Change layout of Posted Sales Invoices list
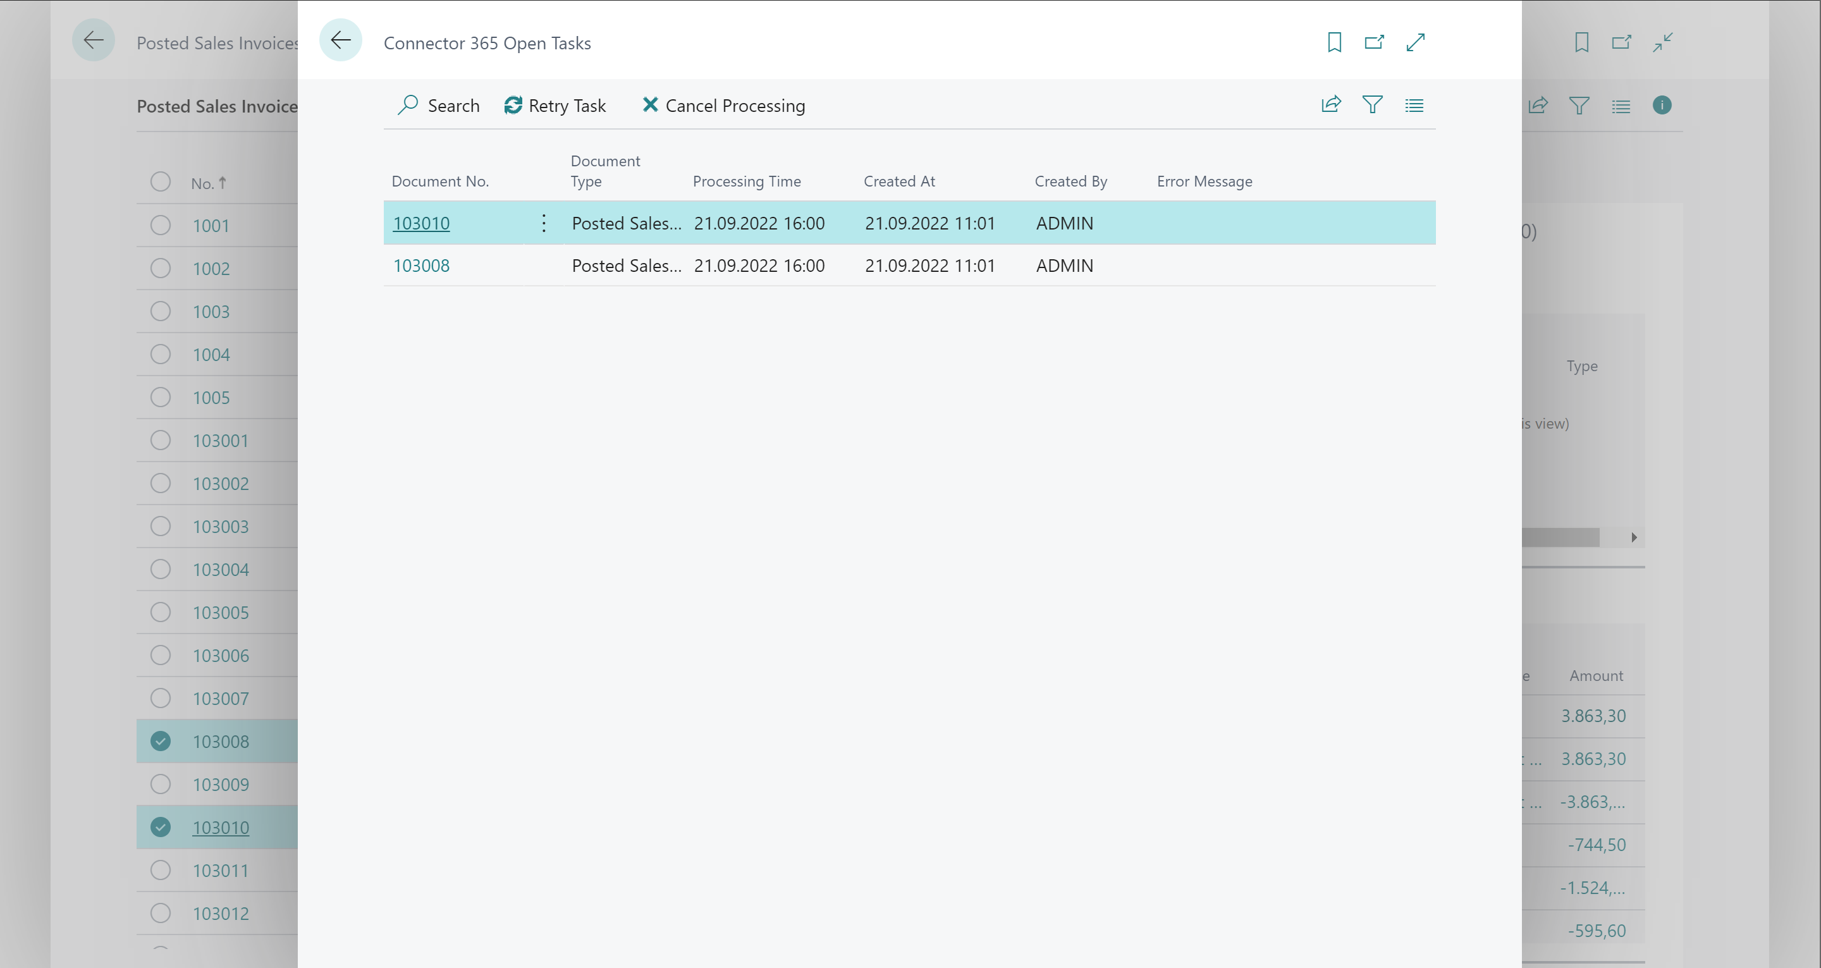 (1621, 106)
